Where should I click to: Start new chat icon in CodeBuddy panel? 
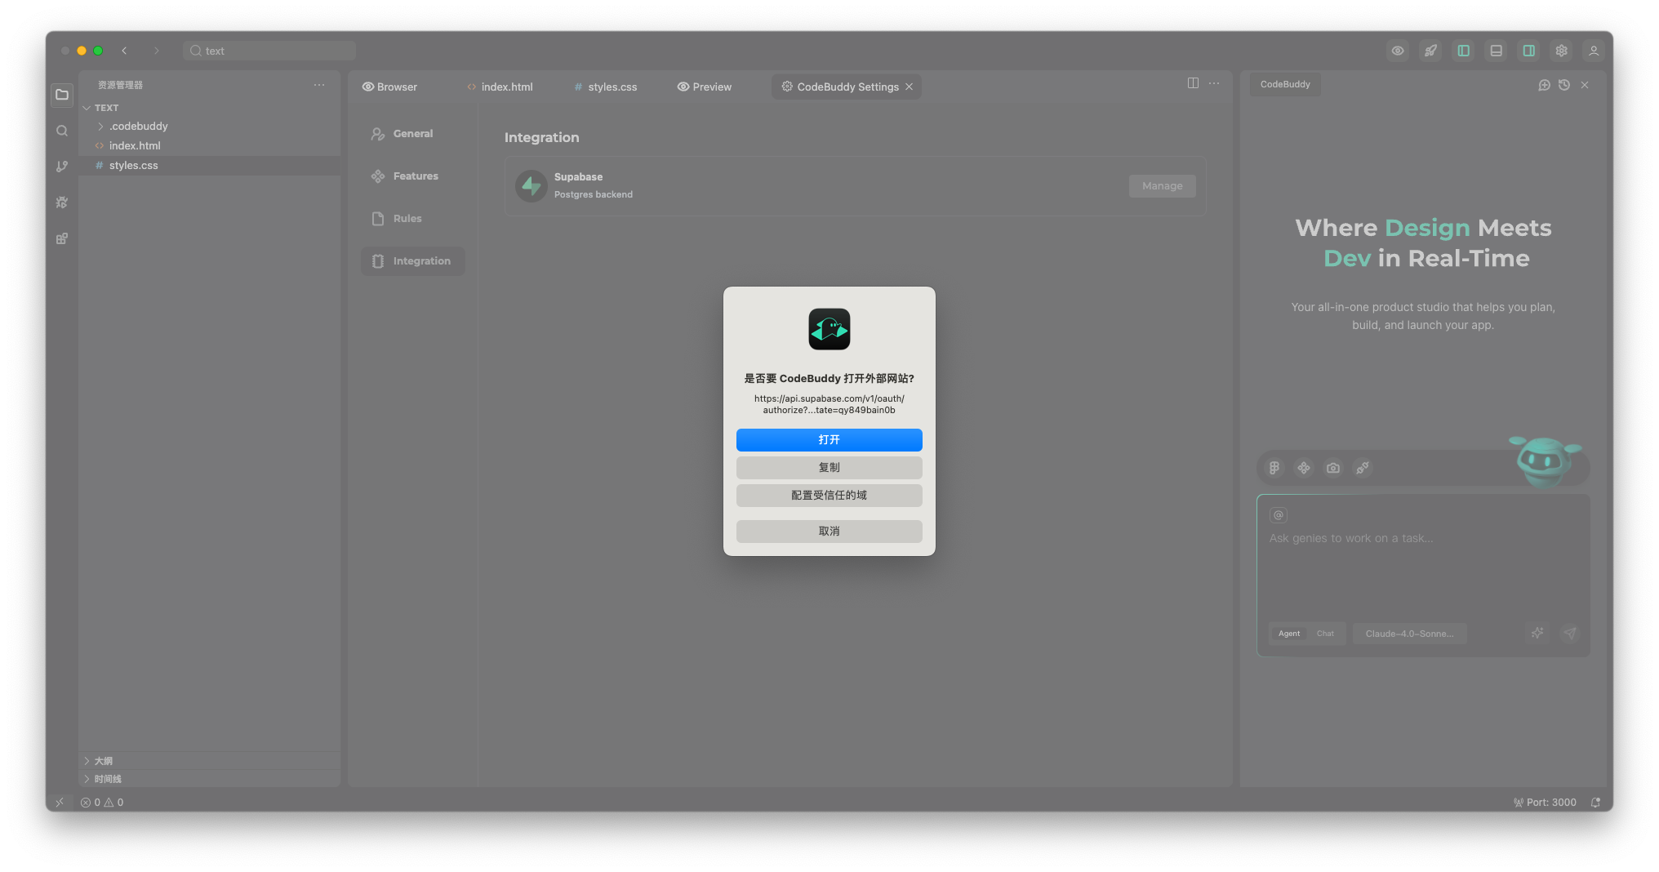click(x=1544, y=85)
